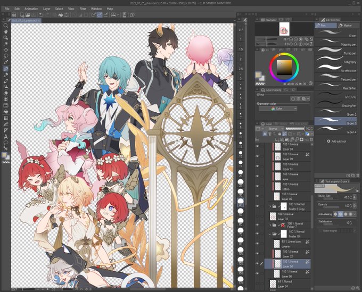
Task: Open the Layer menu
Action: (46, 9)
